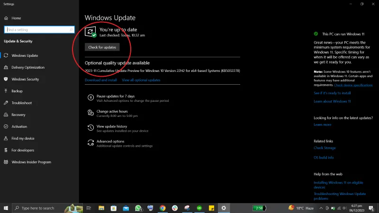Click the Recovery icon in the sidebar
Viewport: 379px width, 213px height.
[6, 115]
